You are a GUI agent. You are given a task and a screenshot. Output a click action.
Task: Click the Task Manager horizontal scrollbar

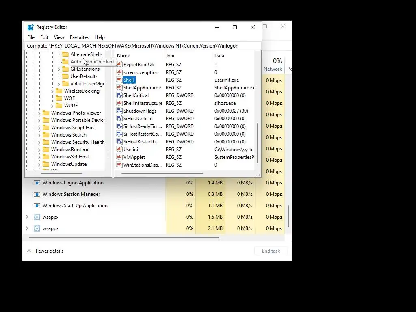click(124, 238)
